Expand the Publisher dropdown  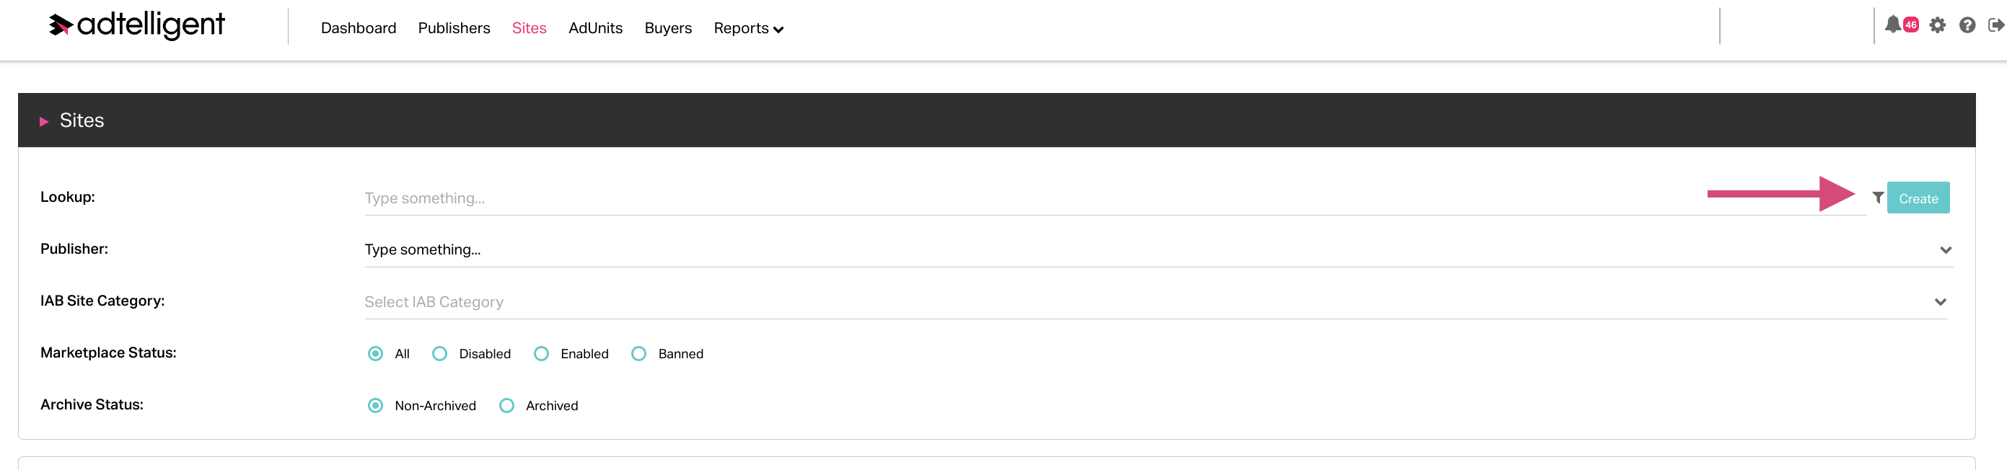pyautogui.click(x=1946, y=251)
